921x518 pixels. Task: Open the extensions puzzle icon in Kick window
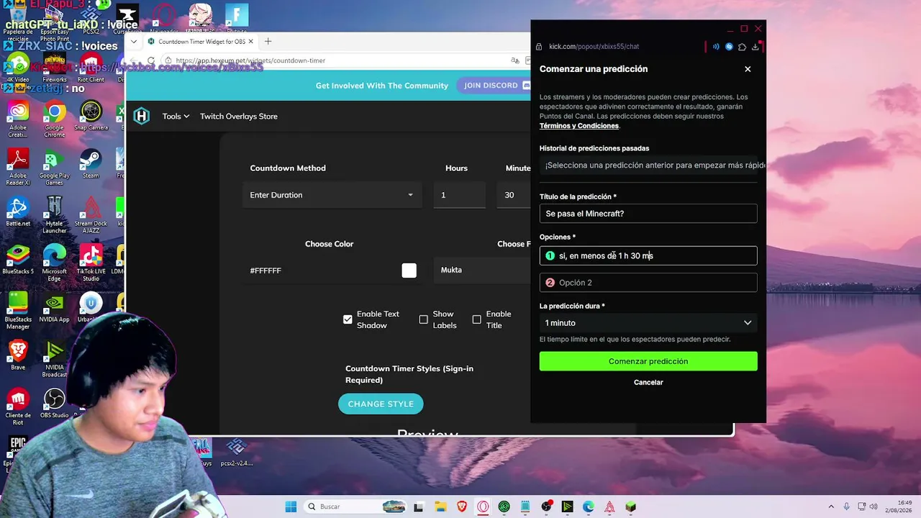pyautogui.click(x=742, y=47)
